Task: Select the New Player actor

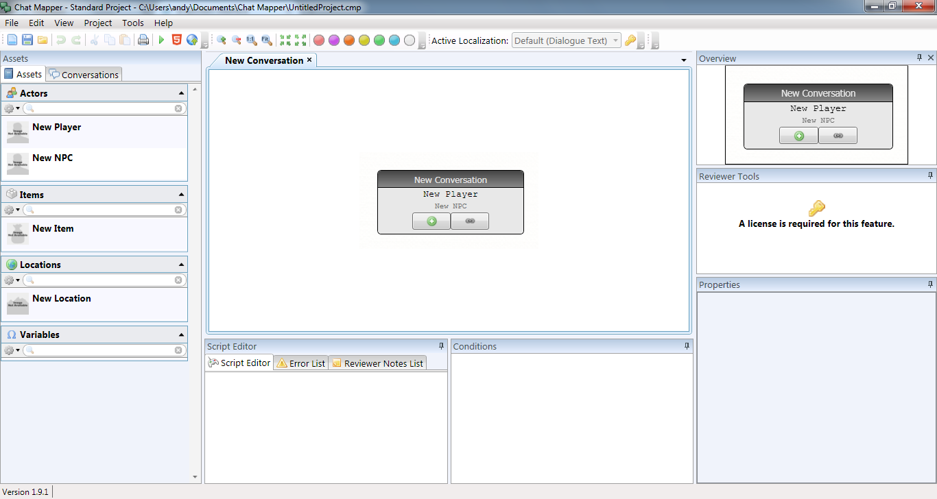Action: click(x=95, y=132)
